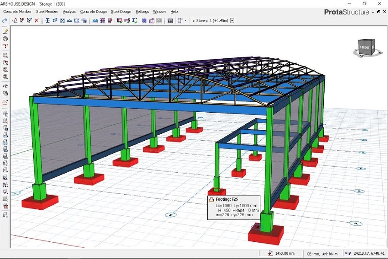The width and height of the screenshot is (388, 259).
Task: Click axis bubble B in the 3D view
Action: pyautogui.click(x=359, y=191)
